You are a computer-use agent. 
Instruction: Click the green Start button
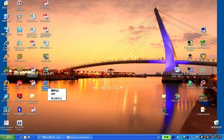click(8, 137)
